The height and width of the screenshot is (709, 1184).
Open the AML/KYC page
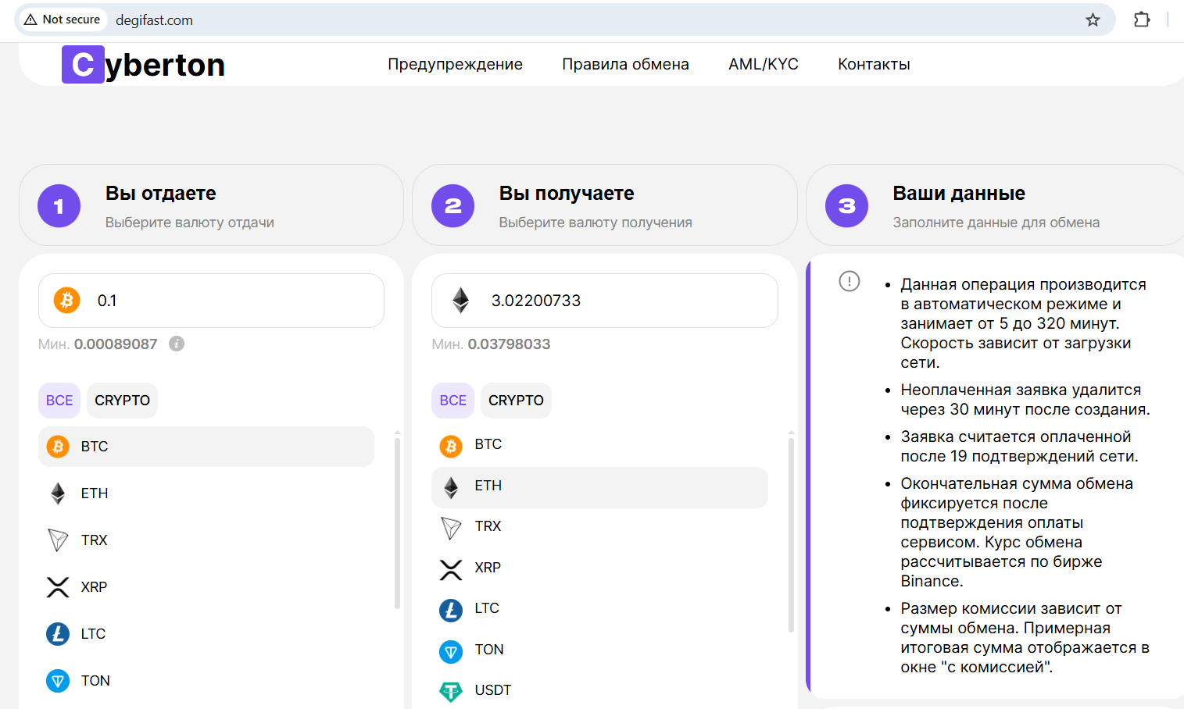click(763, 65)
